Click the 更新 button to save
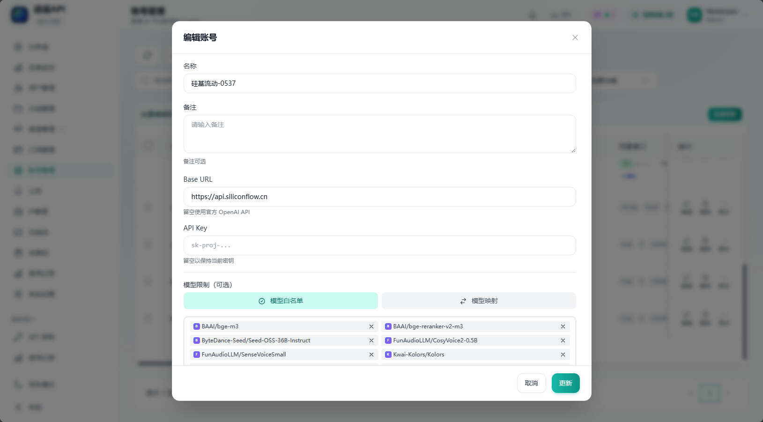The height and width of the screenshot is (422, 763). click(x=565, y=383)
